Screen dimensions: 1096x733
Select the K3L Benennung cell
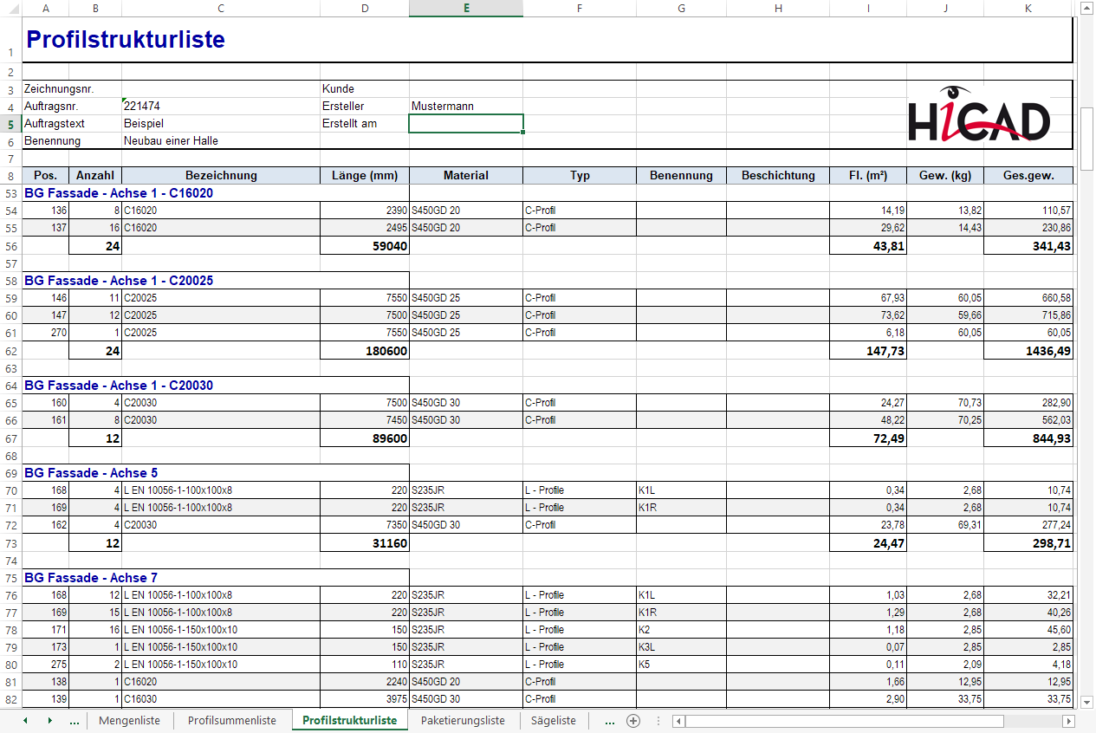coord(682,647)
